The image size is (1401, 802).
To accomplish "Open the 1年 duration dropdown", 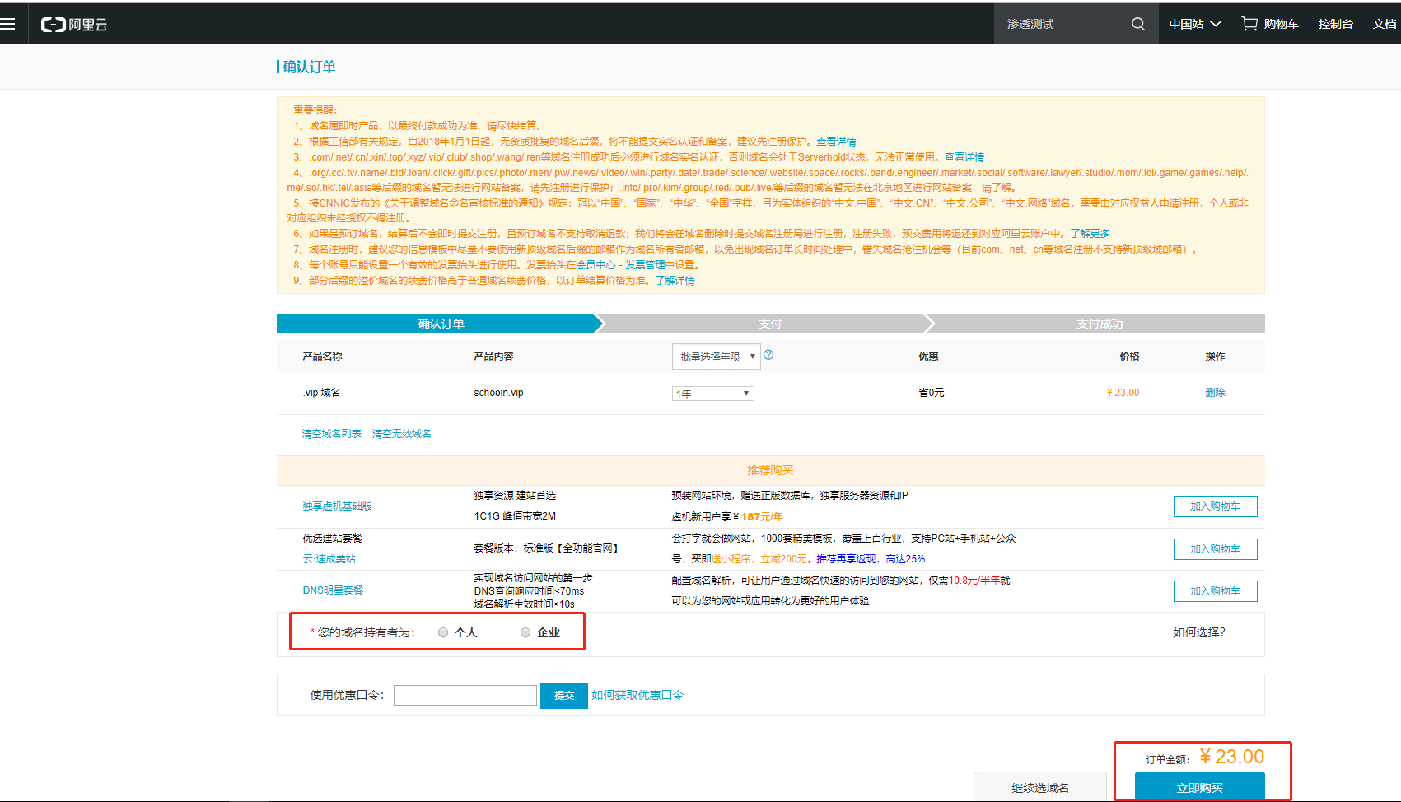I will (713, 394).
